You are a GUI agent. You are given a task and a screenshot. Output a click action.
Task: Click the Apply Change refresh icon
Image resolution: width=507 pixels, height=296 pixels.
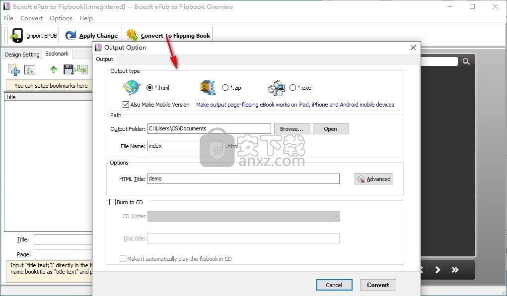(x=71, y=36)
